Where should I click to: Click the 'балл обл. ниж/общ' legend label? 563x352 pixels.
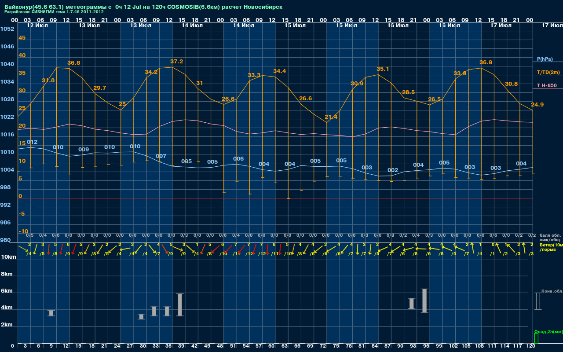coord(550,238)
